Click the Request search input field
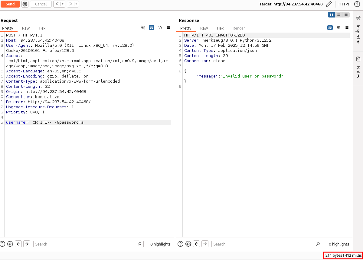 [x=86, y=244]
